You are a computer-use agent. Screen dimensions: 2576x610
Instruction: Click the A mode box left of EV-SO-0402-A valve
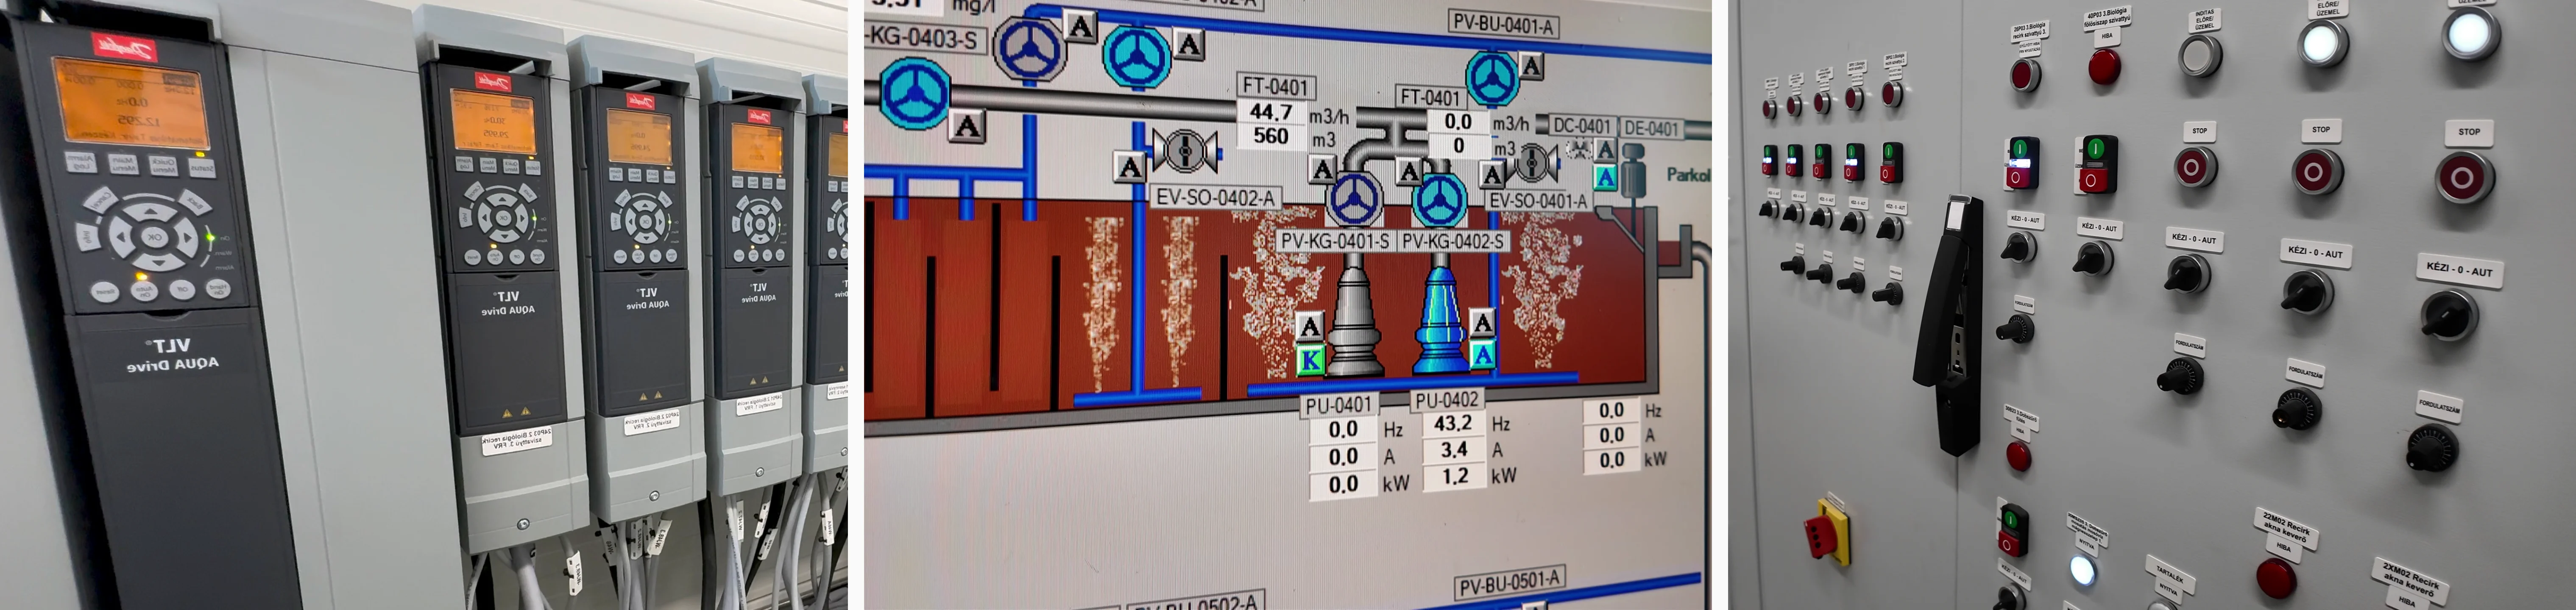[x=1130, y=167]
